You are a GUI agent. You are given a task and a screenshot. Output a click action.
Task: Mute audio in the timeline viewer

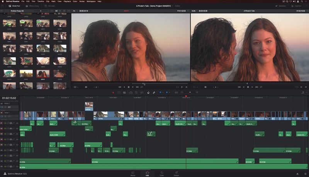[x=205, y=87]
